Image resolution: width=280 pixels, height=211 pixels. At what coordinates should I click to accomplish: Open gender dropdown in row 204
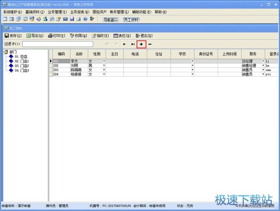pyautogui.click(x=104, y=74)
